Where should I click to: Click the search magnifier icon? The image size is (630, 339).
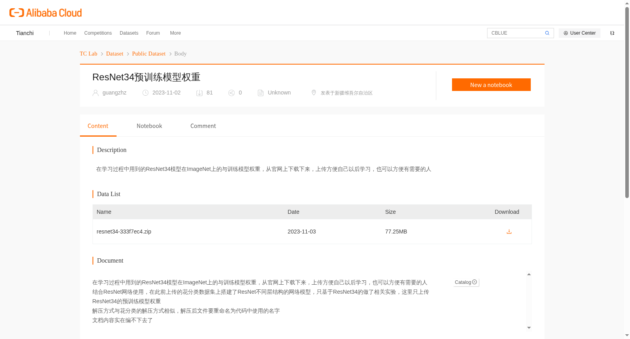coord(547,33)
